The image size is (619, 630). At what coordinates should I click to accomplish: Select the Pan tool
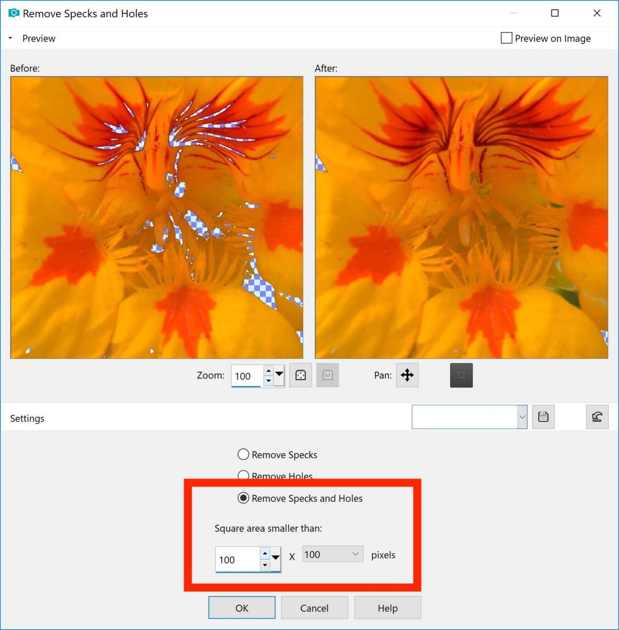407,375
